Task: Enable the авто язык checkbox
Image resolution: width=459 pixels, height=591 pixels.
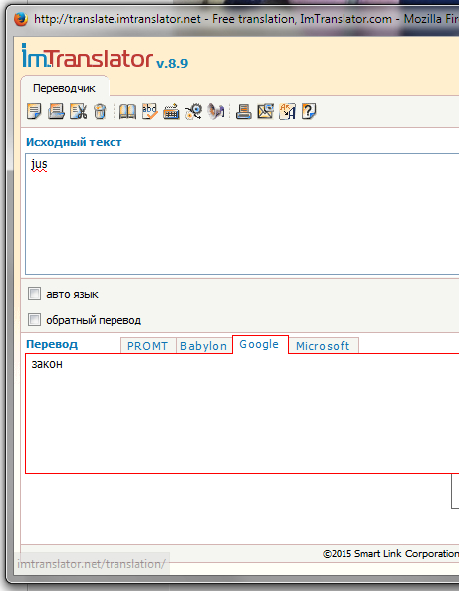Action: click(x=34, y=294)
